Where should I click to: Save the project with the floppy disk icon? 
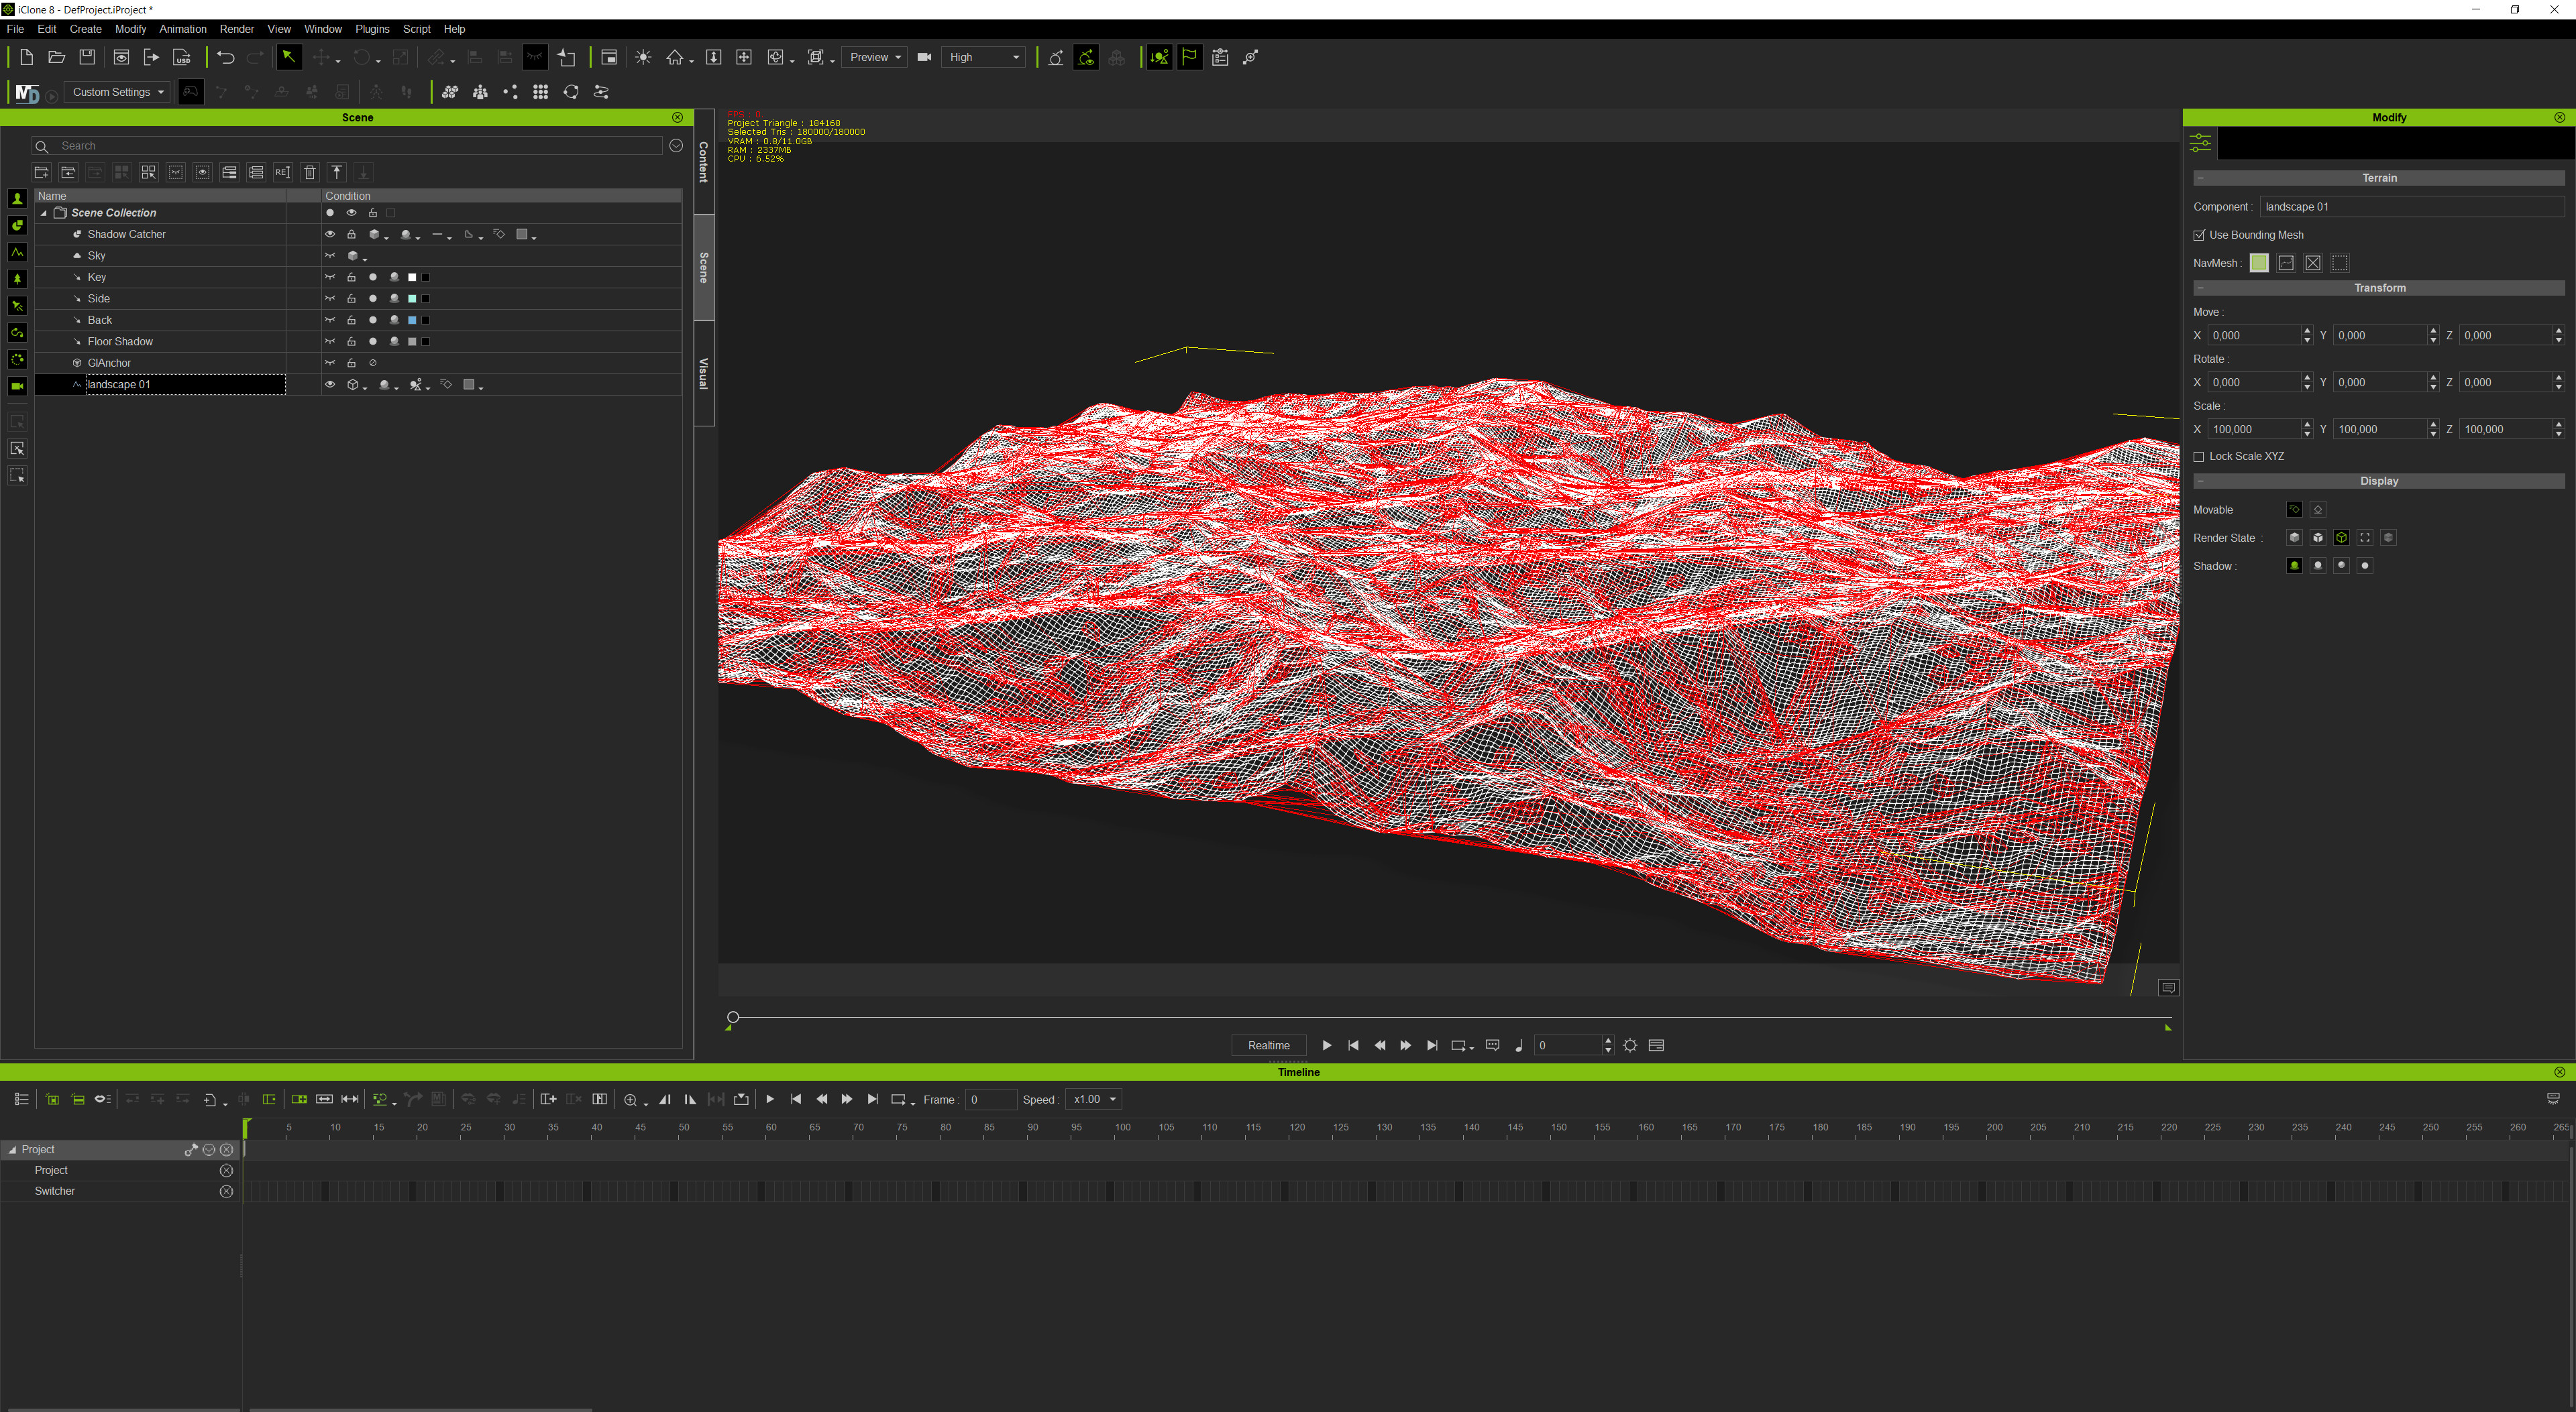click(87, 57)
